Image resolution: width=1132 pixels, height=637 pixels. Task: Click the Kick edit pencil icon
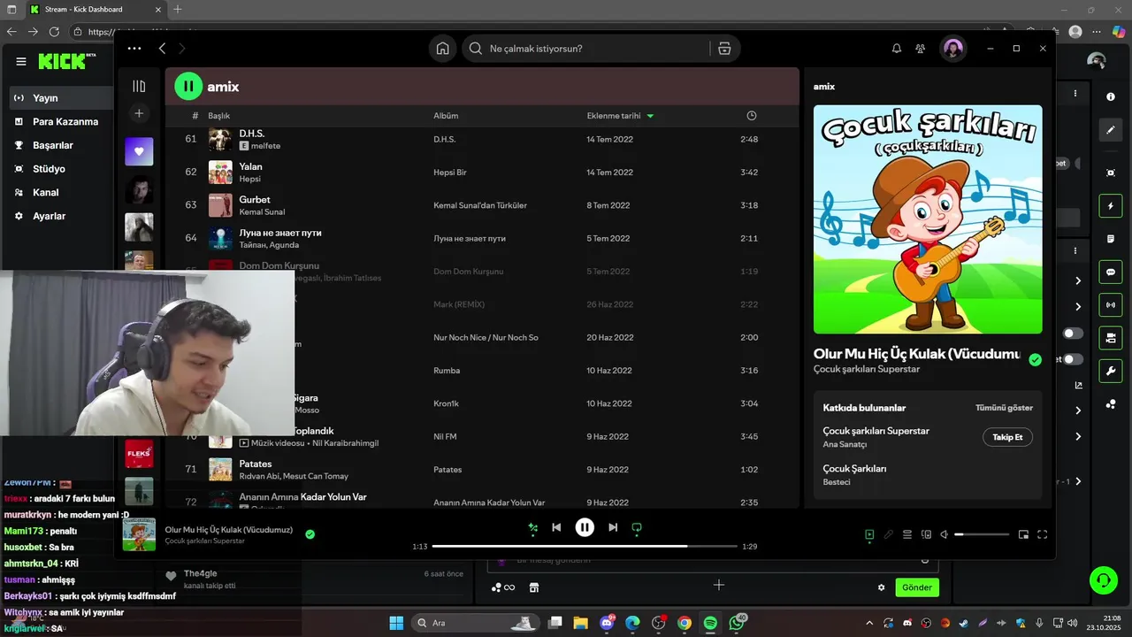(1111, 130)
